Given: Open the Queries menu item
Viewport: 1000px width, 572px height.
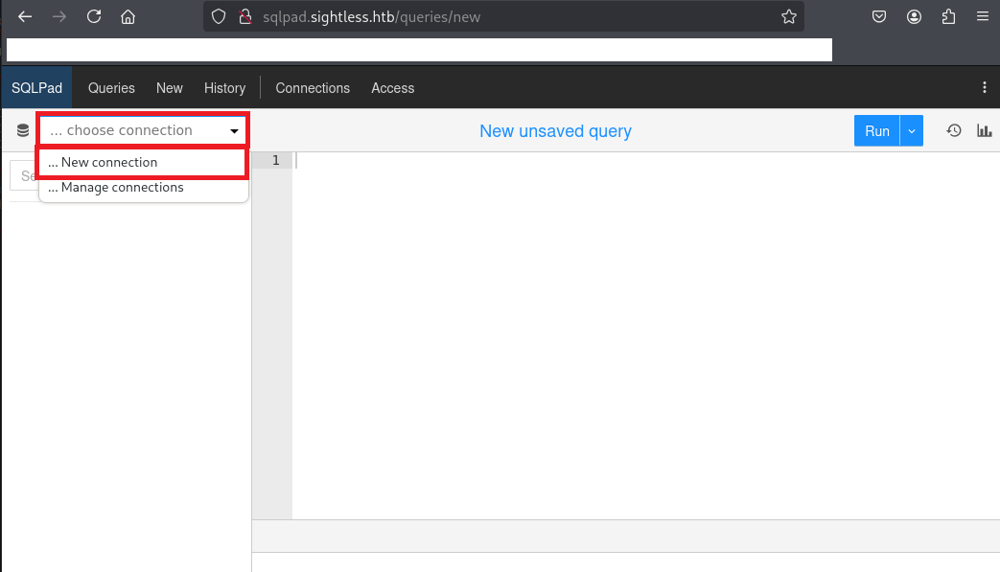Looking at the screenshot, I should coord(111,88).
